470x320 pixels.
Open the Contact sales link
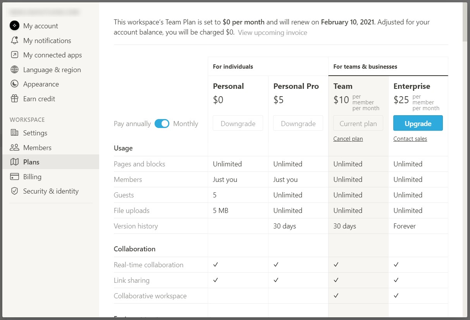coord(410,139)
